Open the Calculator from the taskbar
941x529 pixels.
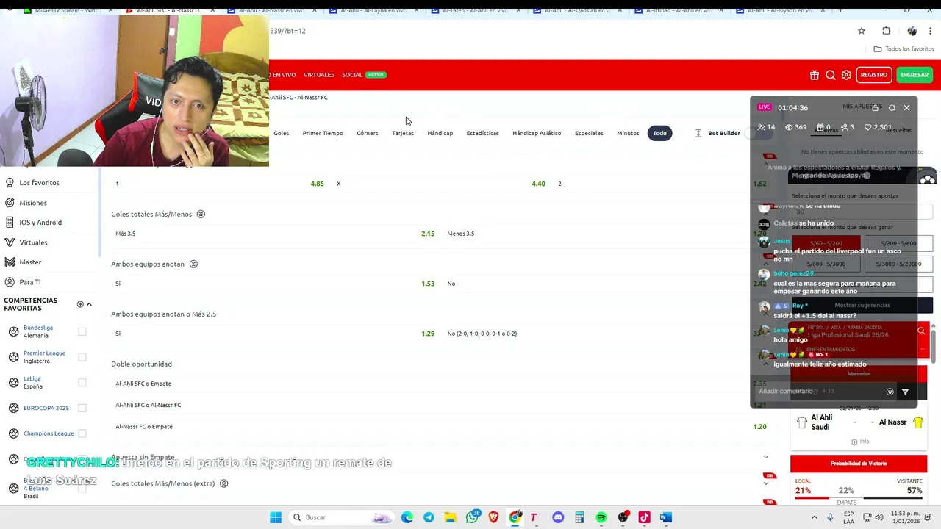coord(579,517)
